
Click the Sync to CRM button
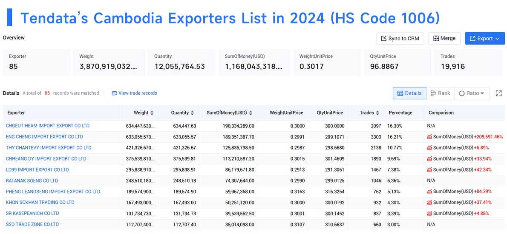tap(400, 38)
